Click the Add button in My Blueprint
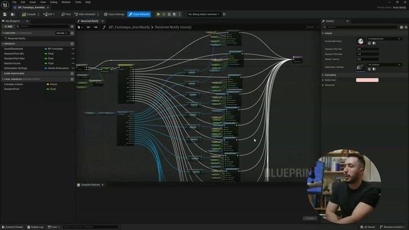Image resolution: width=409 pixels, height=230 pixels. (x=8, y=27)
